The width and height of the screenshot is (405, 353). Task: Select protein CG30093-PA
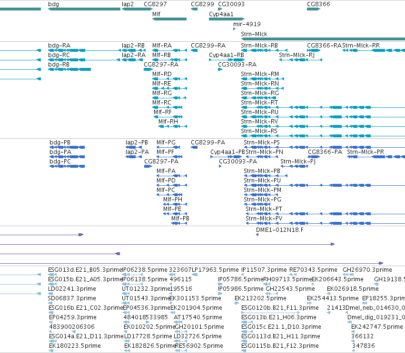[238, 162]
